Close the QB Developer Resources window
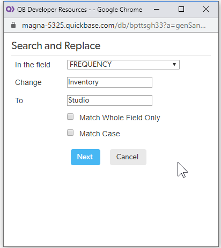Image resolution: width=221 pixels, height=248 pixels. pos(206,9)
